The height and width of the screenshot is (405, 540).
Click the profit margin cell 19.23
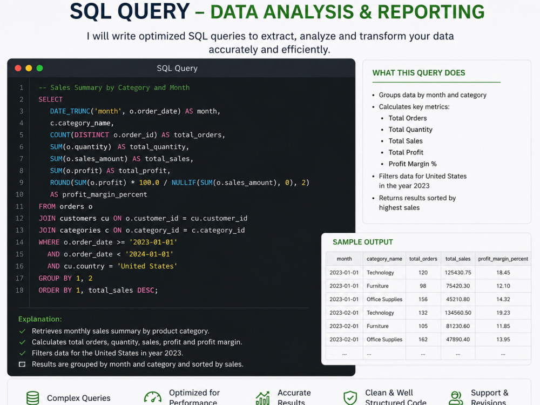pyautogui.click(x=503, y=313)
